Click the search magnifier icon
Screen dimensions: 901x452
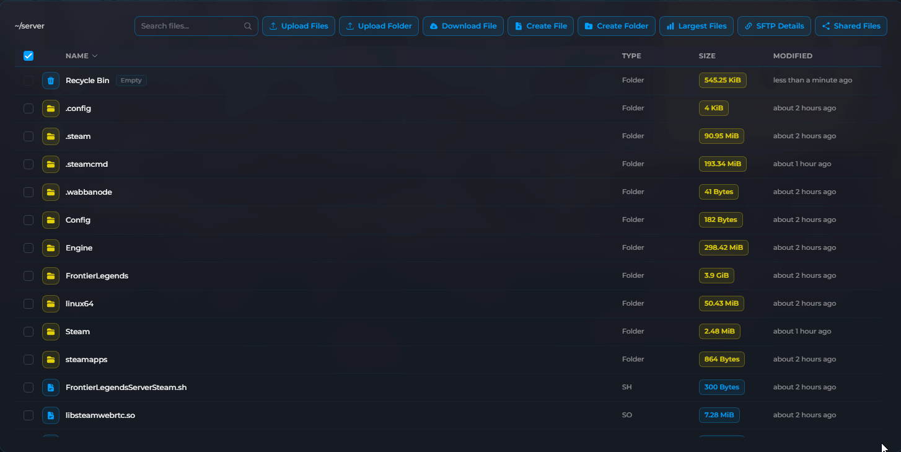pyautogui.click(x=248, y=26)
